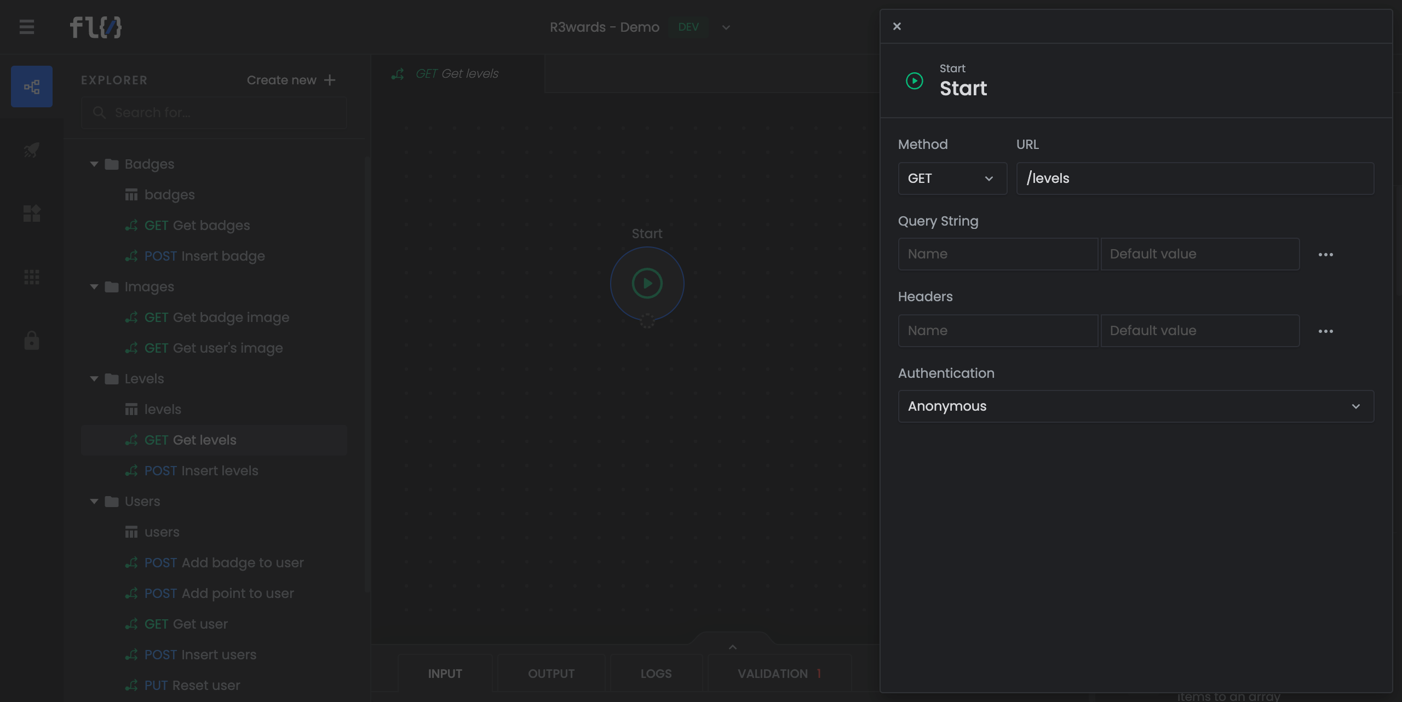Viewport: 1402px width, 702px height.
Task: Click the grid apps sidebar icon
Action: [32, 277]
